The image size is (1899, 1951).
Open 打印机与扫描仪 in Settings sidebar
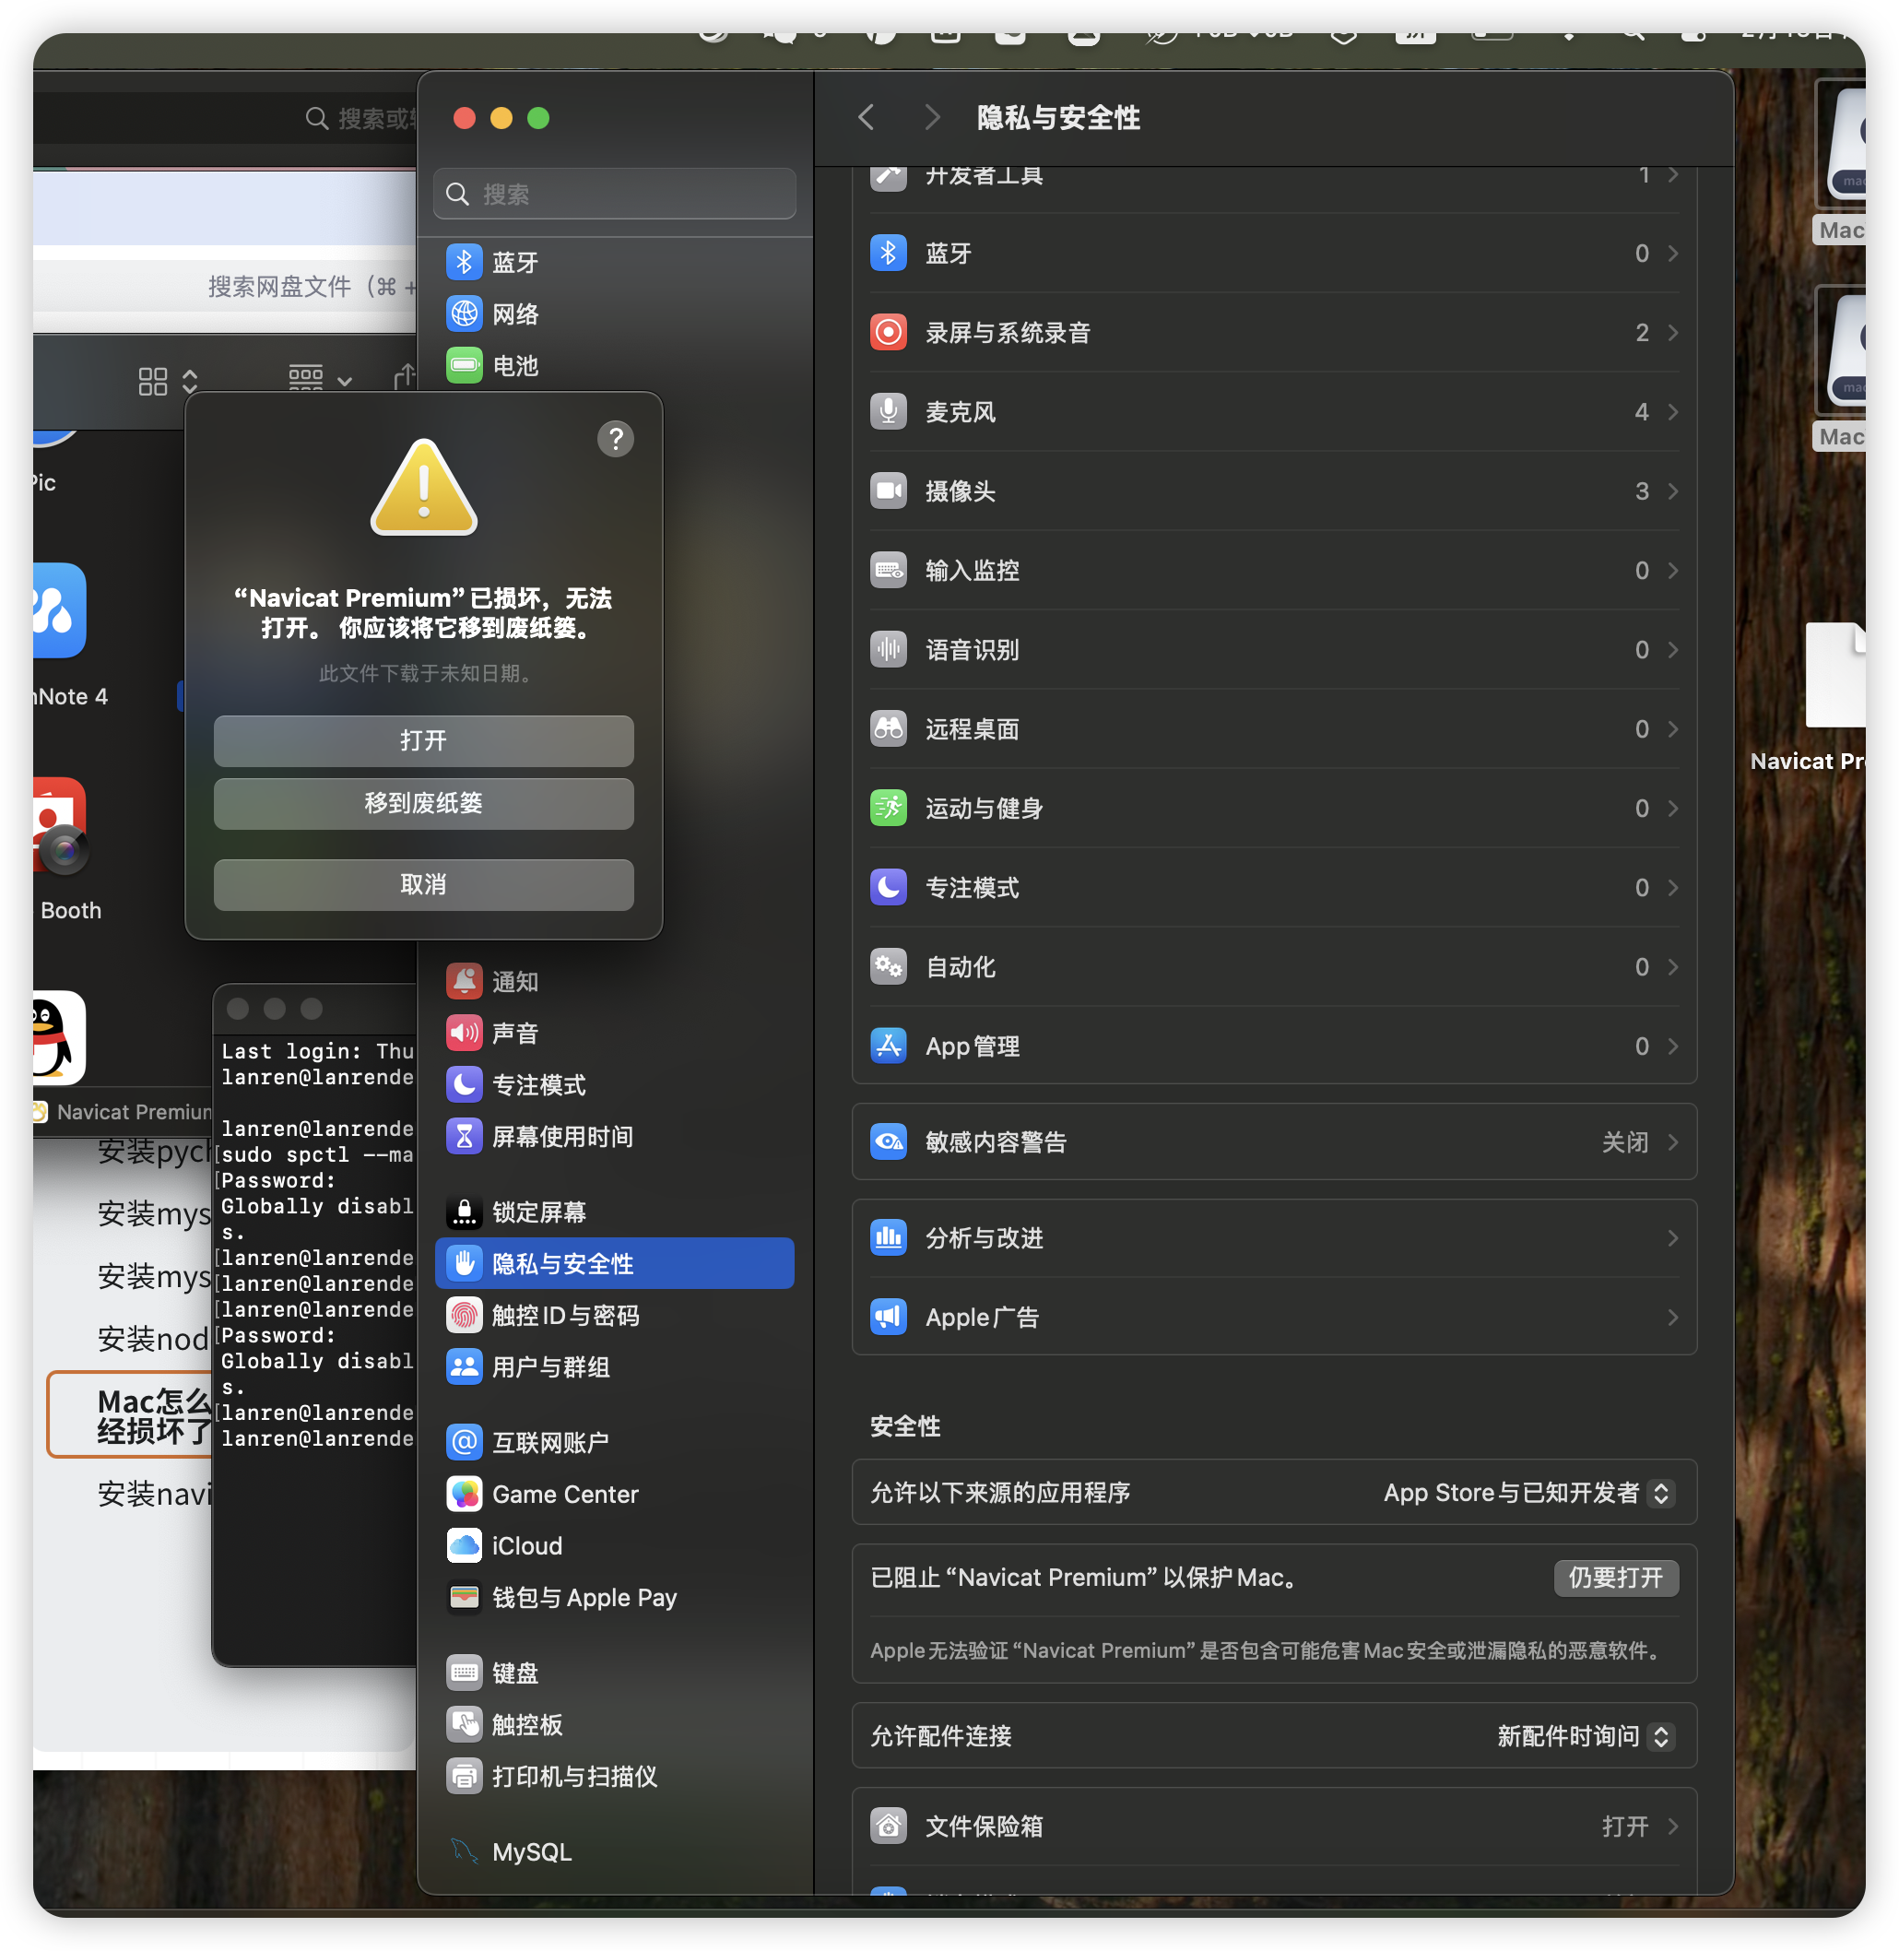[613, 1777]
